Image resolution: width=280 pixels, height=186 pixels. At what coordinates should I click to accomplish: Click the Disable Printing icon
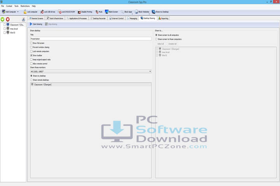point(79,12)
